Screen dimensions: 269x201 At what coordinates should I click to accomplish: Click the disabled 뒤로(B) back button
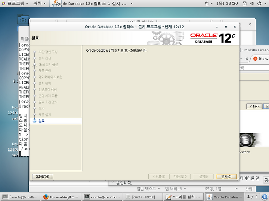tap(159, 176)
